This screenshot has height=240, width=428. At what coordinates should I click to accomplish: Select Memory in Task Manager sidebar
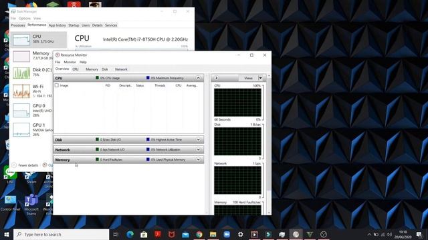(x=32, y=56)
